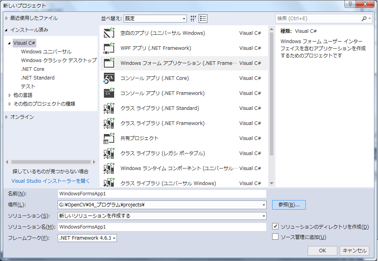This screenshot has height=261, width=378.
Task: Open Visual Studio インストーラーを開く link
Action: pos(51,181)
